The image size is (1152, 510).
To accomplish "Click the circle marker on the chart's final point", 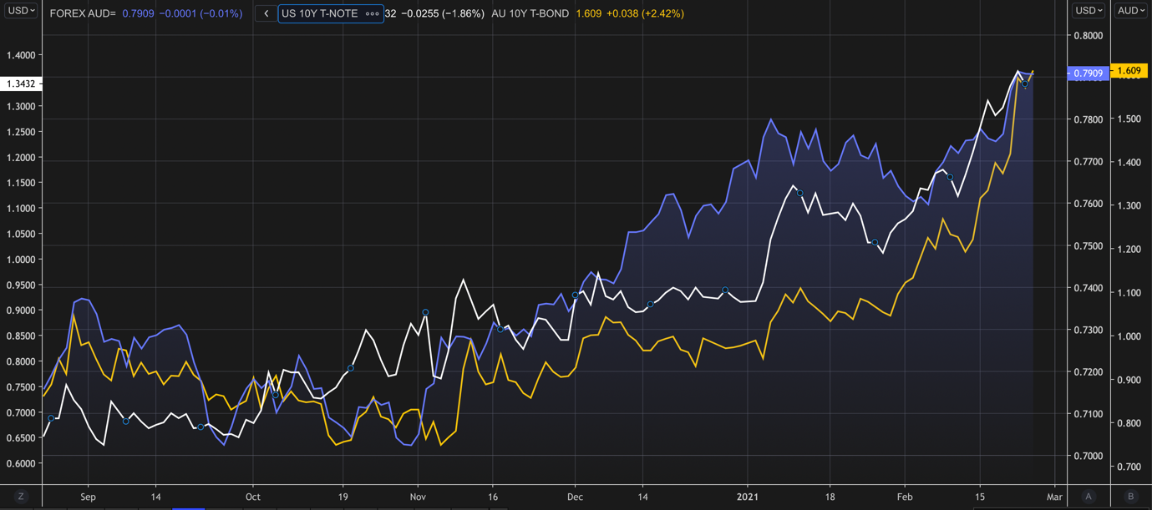I will pos(1025,84).
